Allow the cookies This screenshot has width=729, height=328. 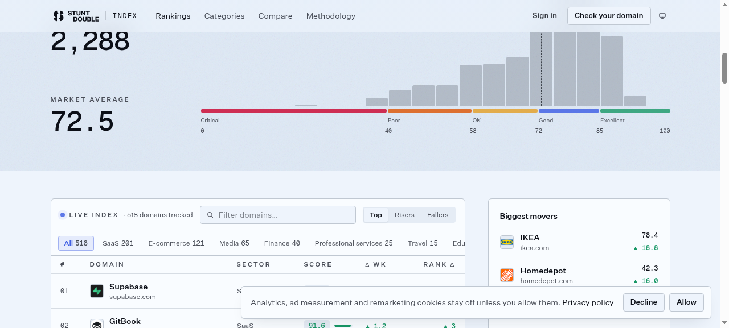[x=686, y=302]
